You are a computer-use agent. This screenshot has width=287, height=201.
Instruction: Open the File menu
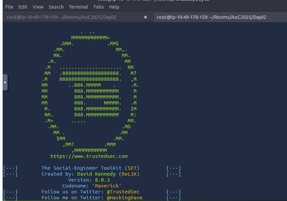pyautogui.click(x=9, y=7)
